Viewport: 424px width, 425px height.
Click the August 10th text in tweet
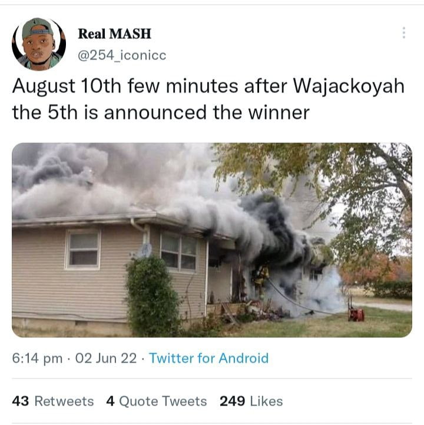point(67,86)
